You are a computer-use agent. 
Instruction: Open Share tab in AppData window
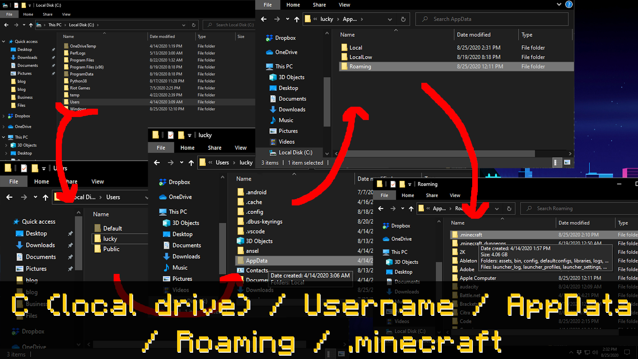coord(319,5)
